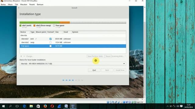Click the green sda1 (ext4) legend swatch

click(20, 25)
